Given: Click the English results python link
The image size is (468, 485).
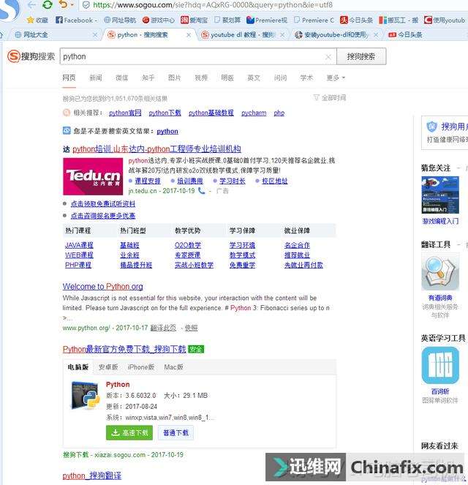Looking at the screenshot, I should coord(167,131).
